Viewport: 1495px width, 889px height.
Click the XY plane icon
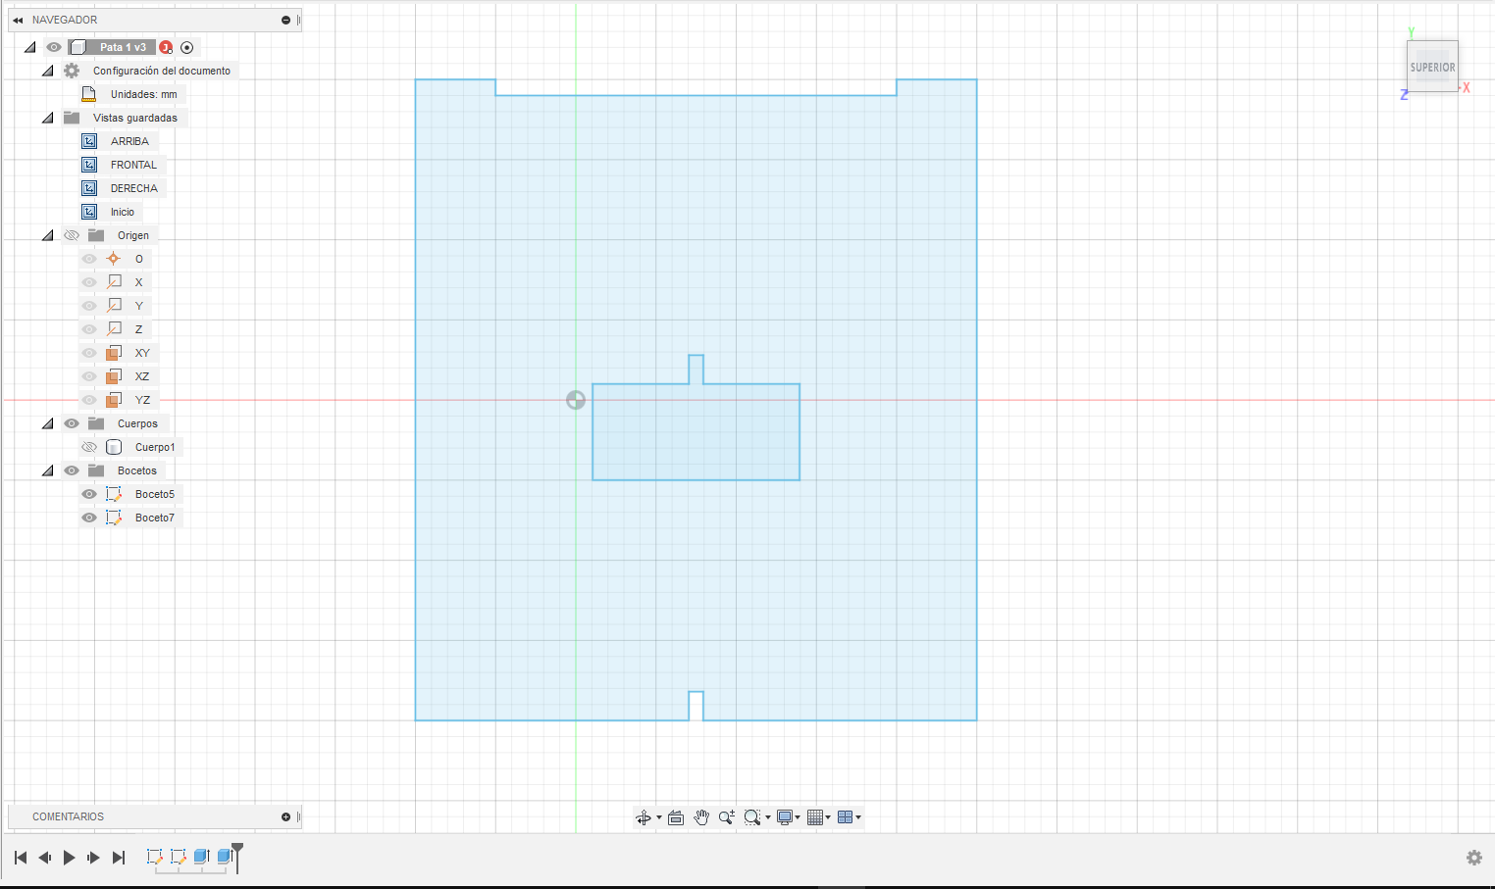[114, 353]
